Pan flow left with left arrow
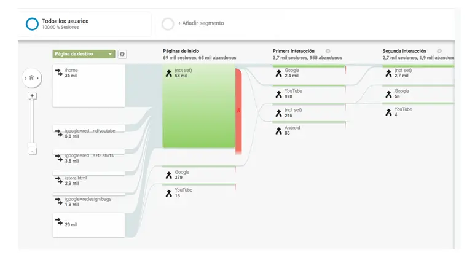 tap(25, 78)
